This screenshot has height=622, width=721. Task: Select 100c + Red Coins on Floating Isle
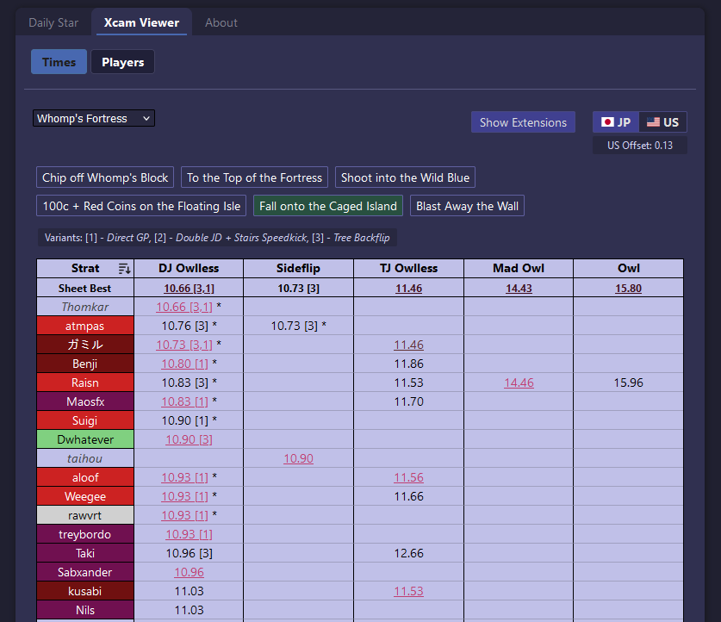click(x=141, y=206)
